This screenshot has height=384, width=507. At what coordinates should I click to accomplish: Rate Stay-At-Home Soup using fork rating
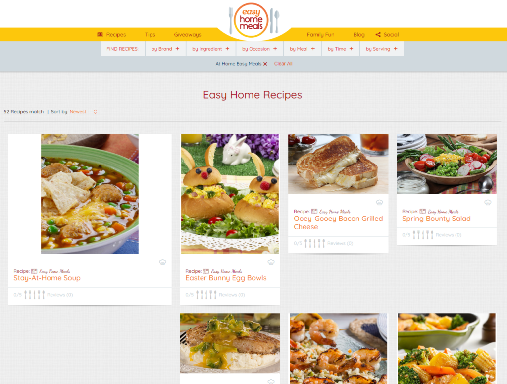coord(34,295)
